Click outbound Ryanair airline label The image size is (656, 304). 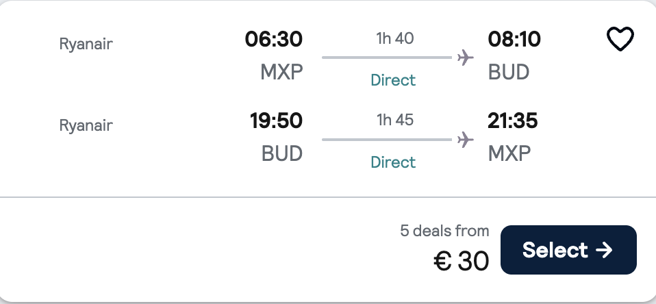(86, 45)
